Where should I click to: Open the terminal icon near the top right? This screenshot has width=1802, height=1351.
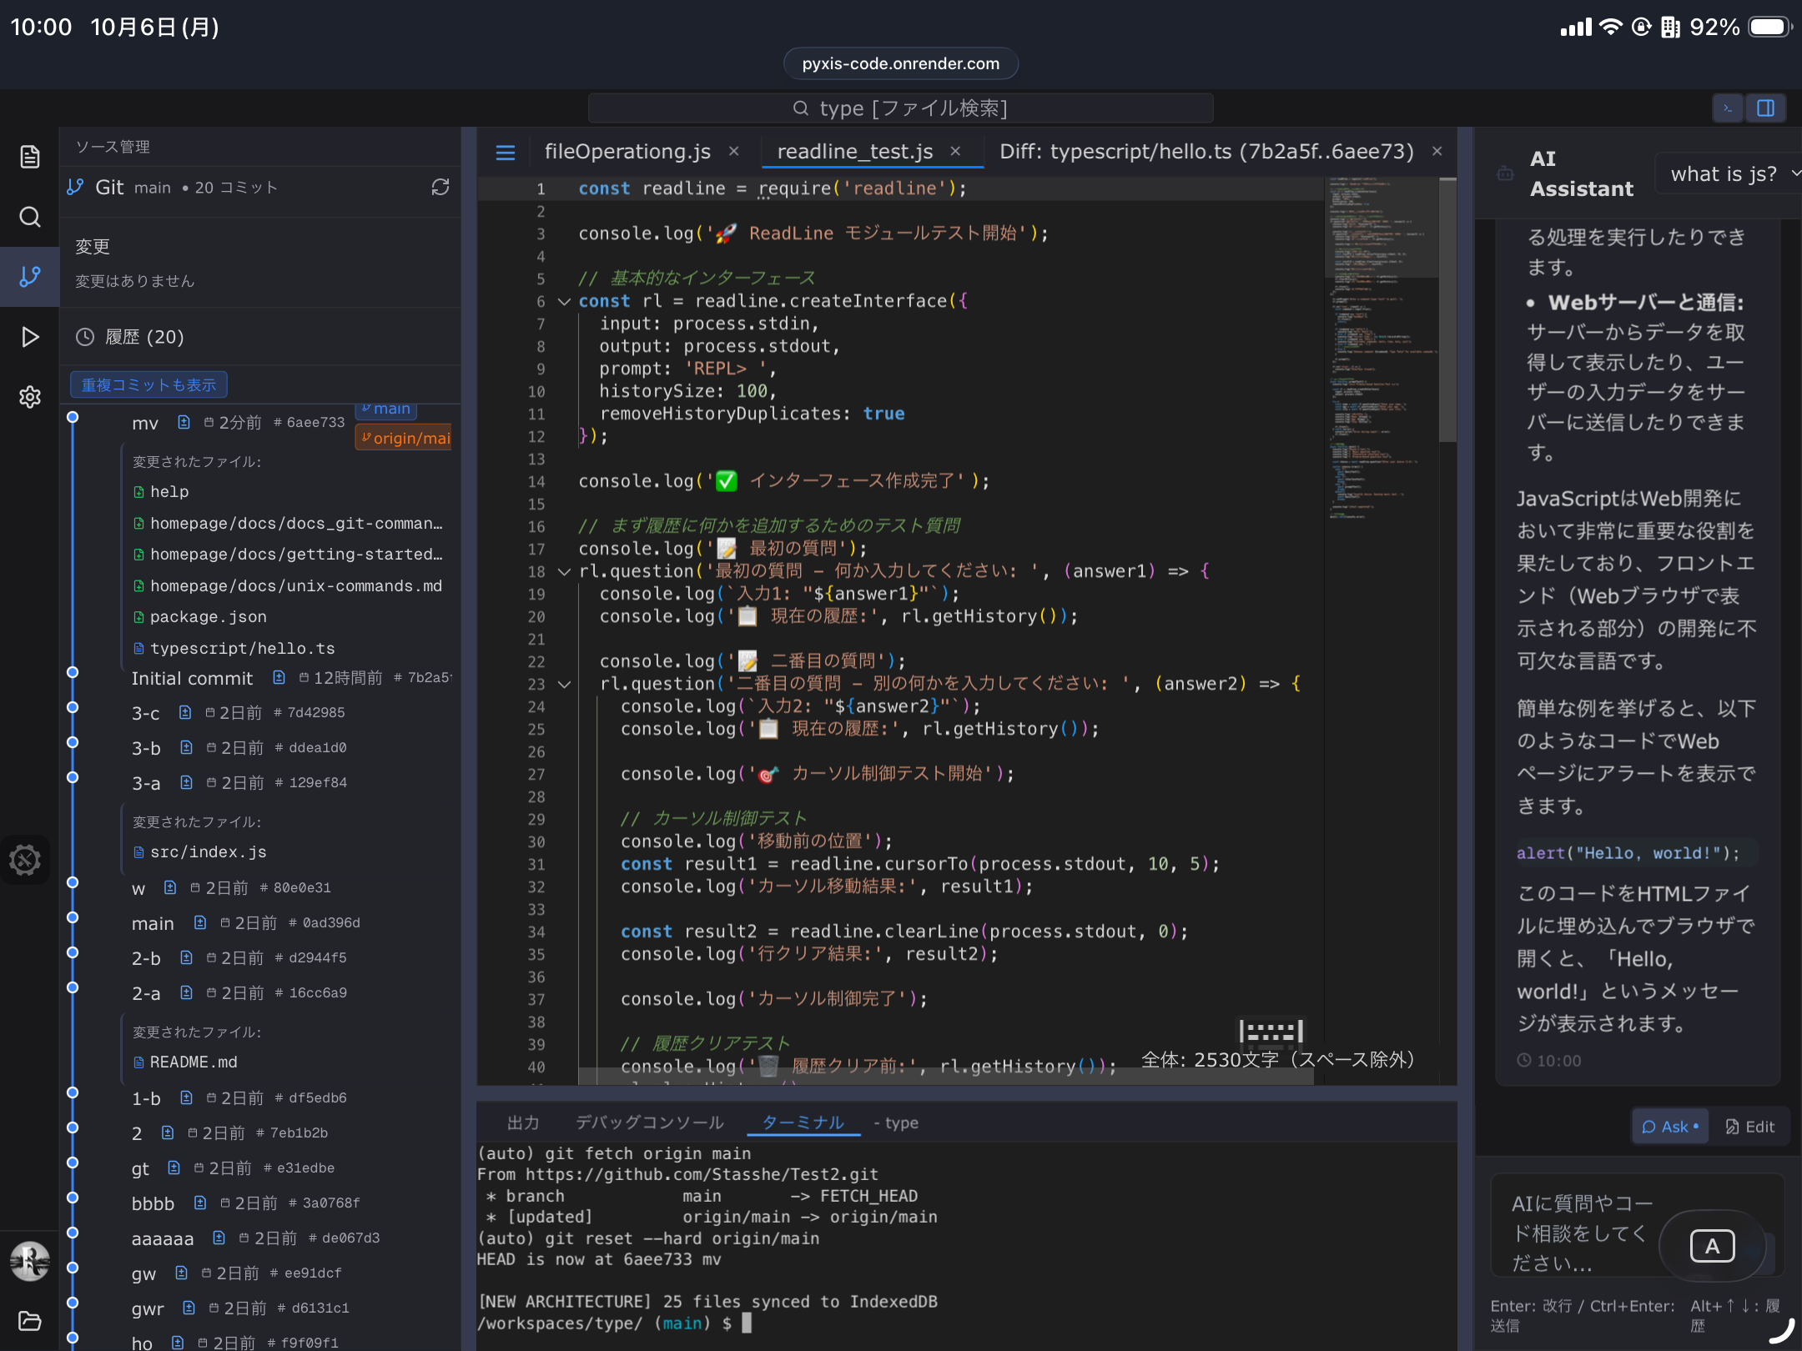pos(1728,108)
